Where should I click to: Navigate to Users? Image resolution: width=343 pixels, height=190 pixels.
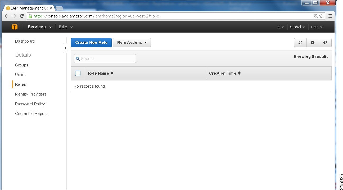(x=20, y=75)
